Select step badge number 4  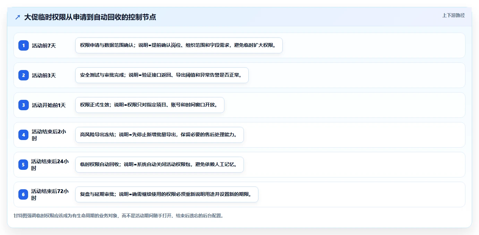click(24, 134)
